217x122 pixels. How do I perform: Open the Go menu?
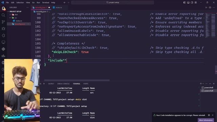click(33, 2)
